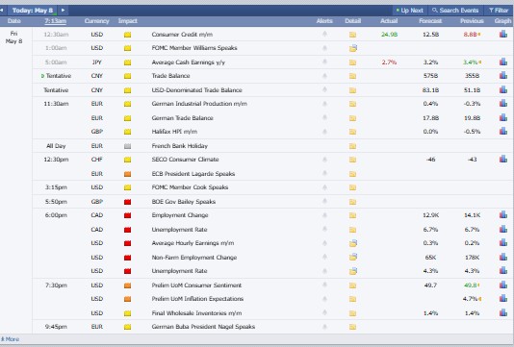Open graph icon for CNY Trade Balance
Screen dimensions: 514x347
[x=503, y=75]
